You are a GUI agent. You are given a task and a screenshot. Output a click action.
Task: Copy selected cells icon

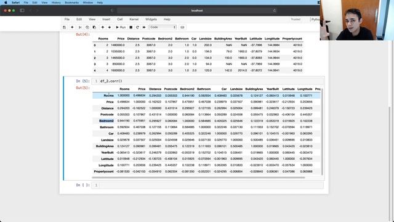click(x=87, y=27)
